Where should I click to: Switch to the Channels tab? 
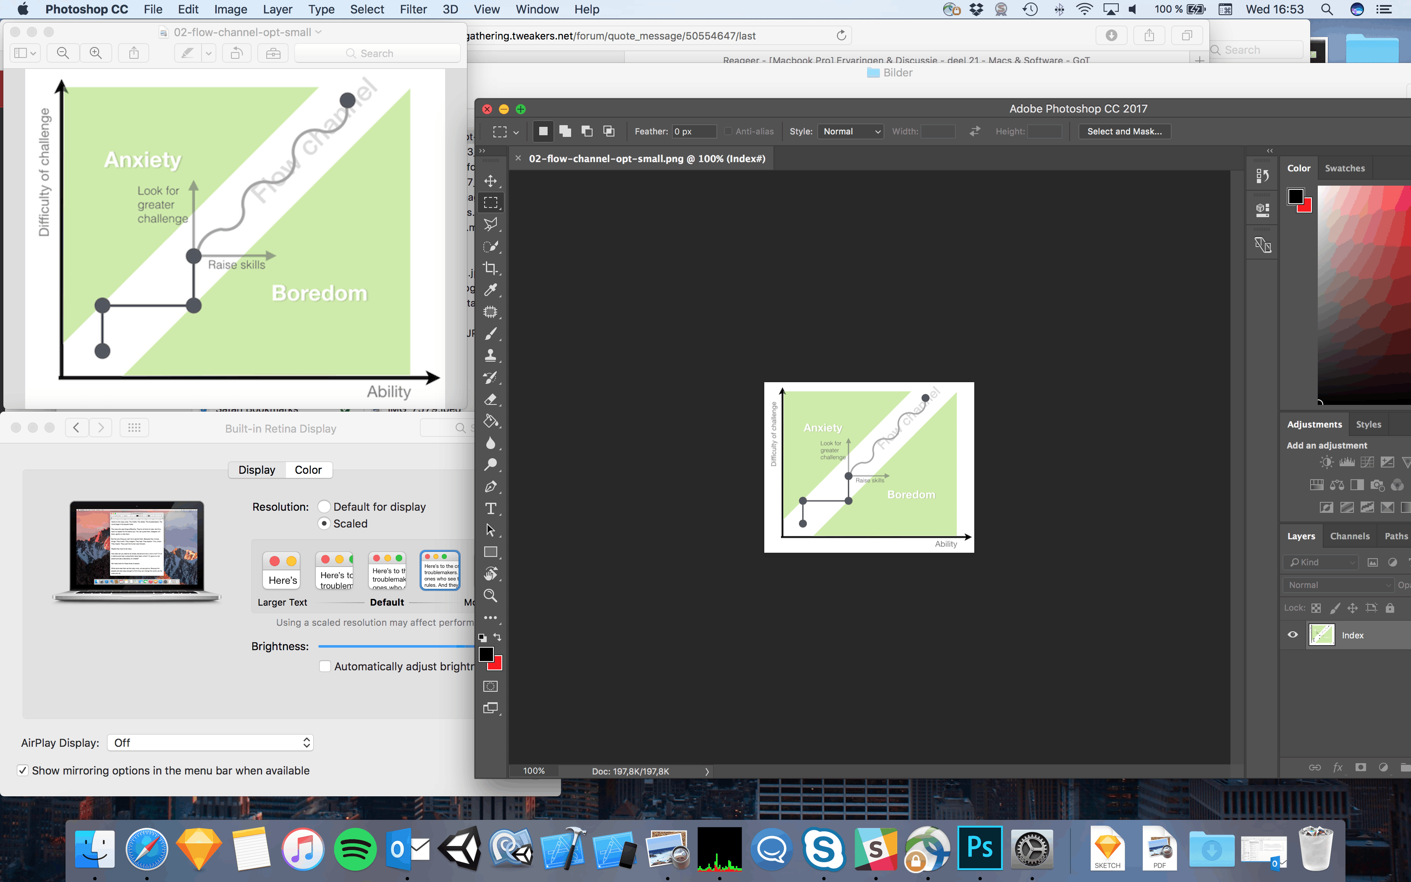pyautogui.click(x=1349, y=536)
